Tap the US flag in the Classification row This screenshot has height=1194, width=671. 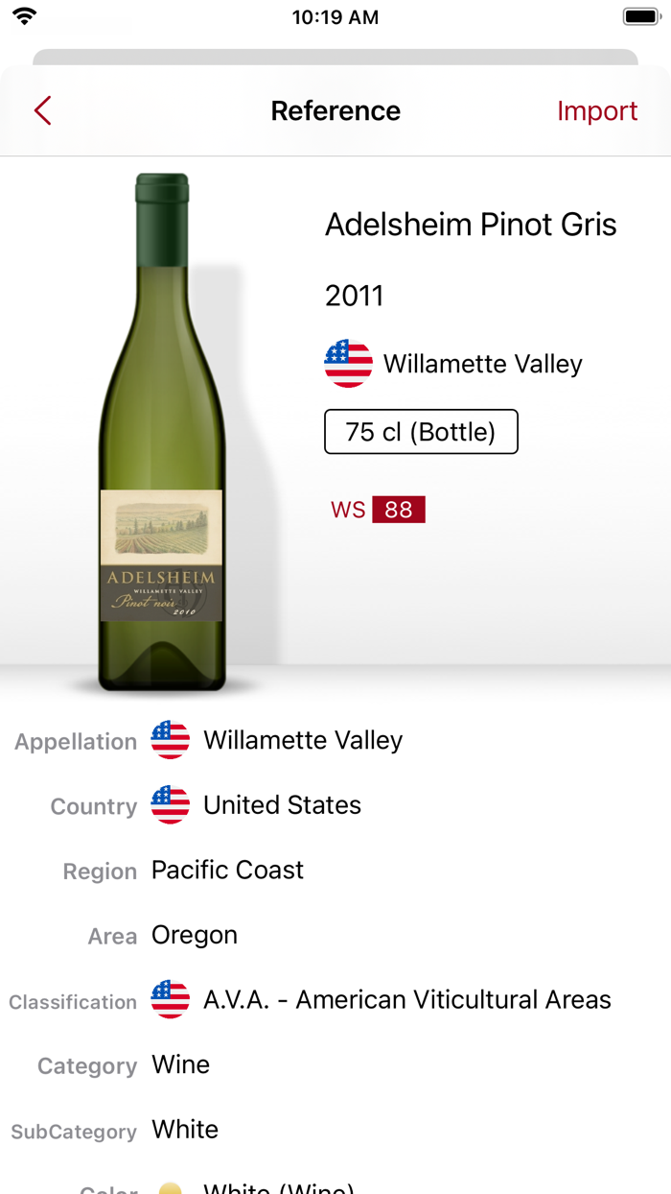(x=171, y=1000)
